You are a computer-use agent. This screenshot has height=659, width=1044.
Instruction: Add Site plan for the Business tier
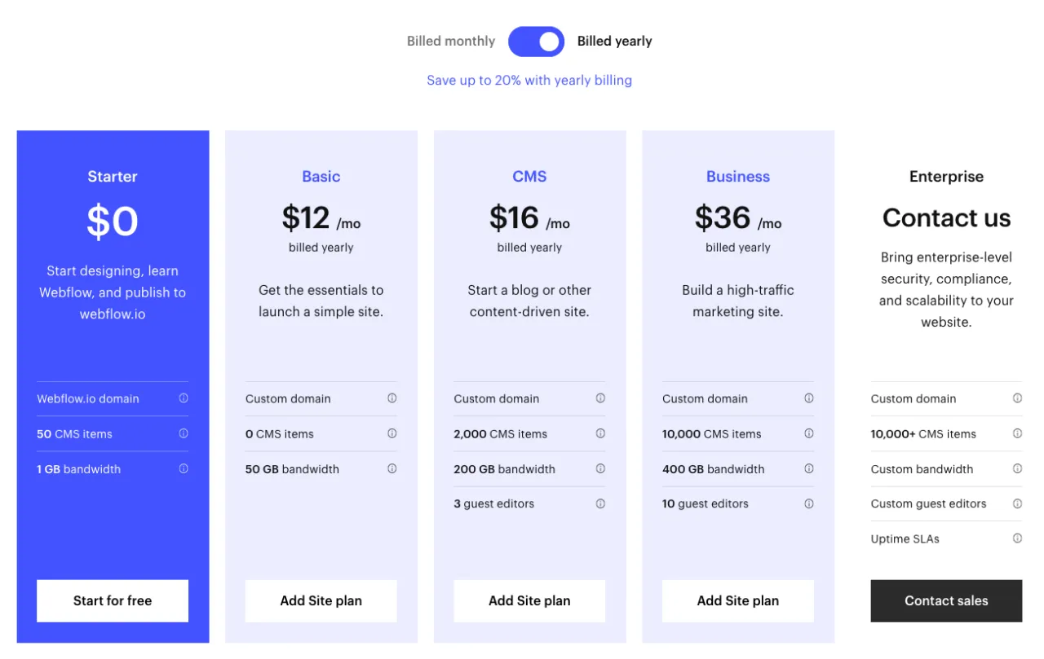click(x=738, y=601)
